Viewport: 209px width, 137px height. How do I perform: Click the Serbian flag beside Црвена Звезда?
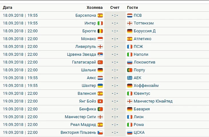tap(100, 54)
